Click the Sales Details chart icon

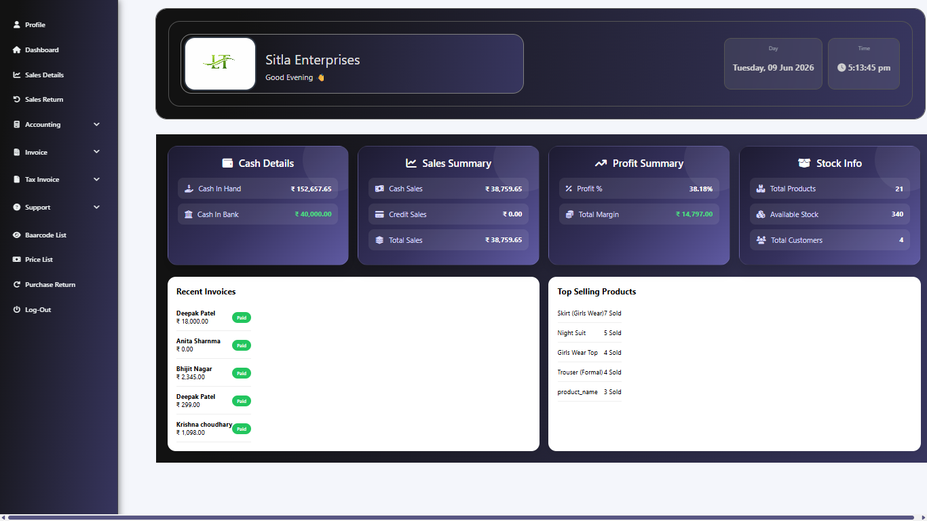(x=17, y=75)
